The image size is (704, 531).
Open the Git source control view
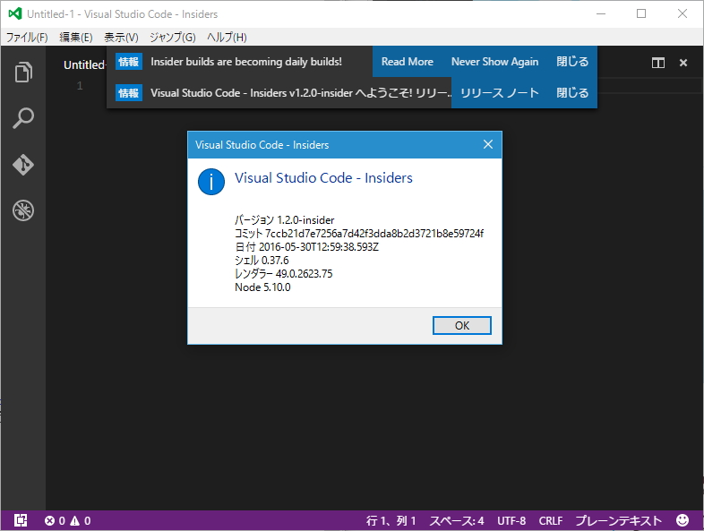tap(23, 165)
